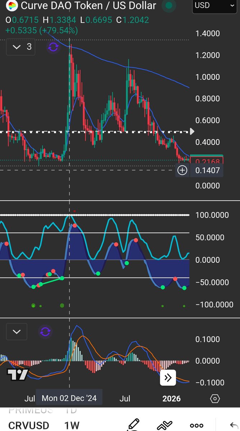Collapse the indicator legend showing 3
The width and height of the screenshot is (240, 431).
(20, 47)
